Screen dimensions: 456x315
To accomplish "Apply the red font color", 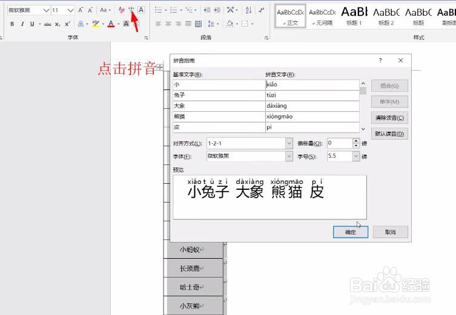I will pos(111,24).
